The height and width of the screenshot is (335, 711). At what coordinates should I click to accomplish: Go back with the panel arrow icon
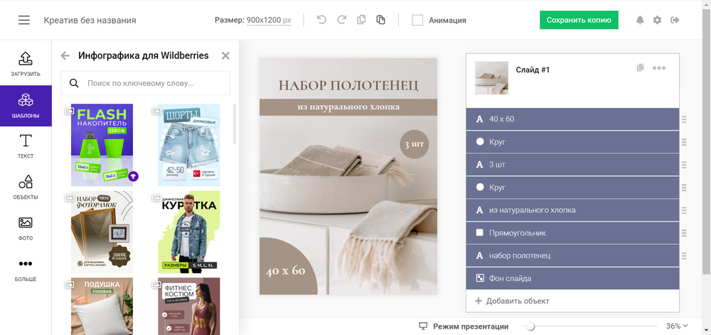tap(65, 55)
